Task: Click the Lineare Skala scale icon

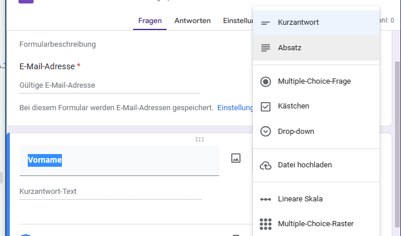Action: [266, 199]
